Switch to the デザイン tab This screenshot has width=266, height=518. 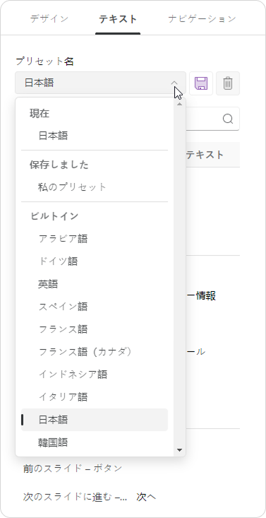(x=49, y=19)
